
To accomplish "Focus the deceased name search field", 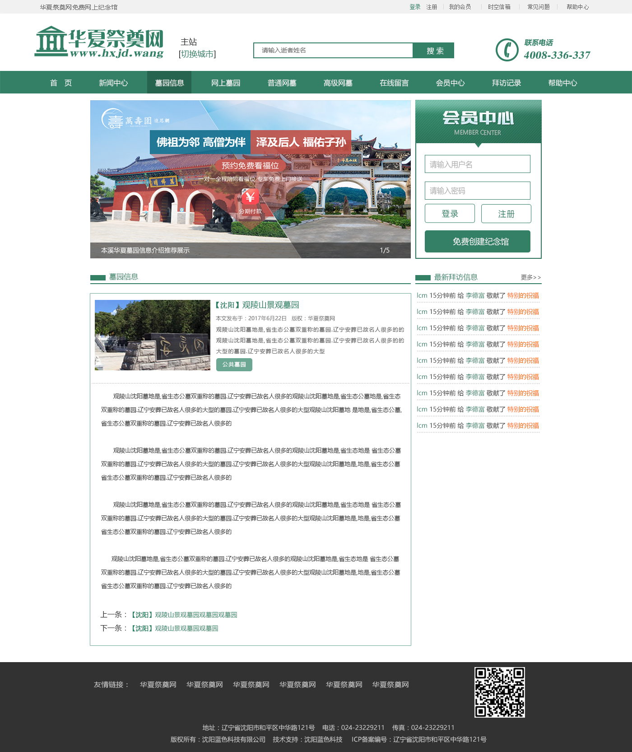I will click(333, 50).
